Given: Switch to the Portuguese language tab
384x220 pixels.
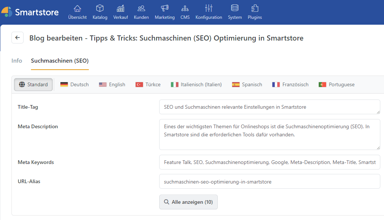Looking at the screenshot, I should [336, 84].
